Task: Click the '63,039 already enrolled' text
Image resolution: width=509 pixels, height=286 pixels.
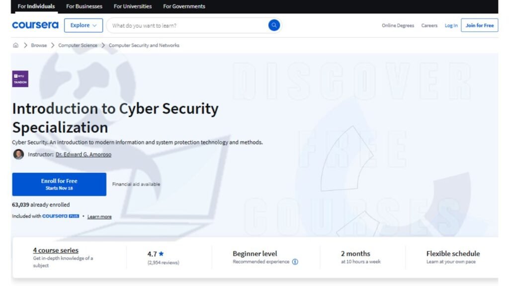Action: pos(41,205)
